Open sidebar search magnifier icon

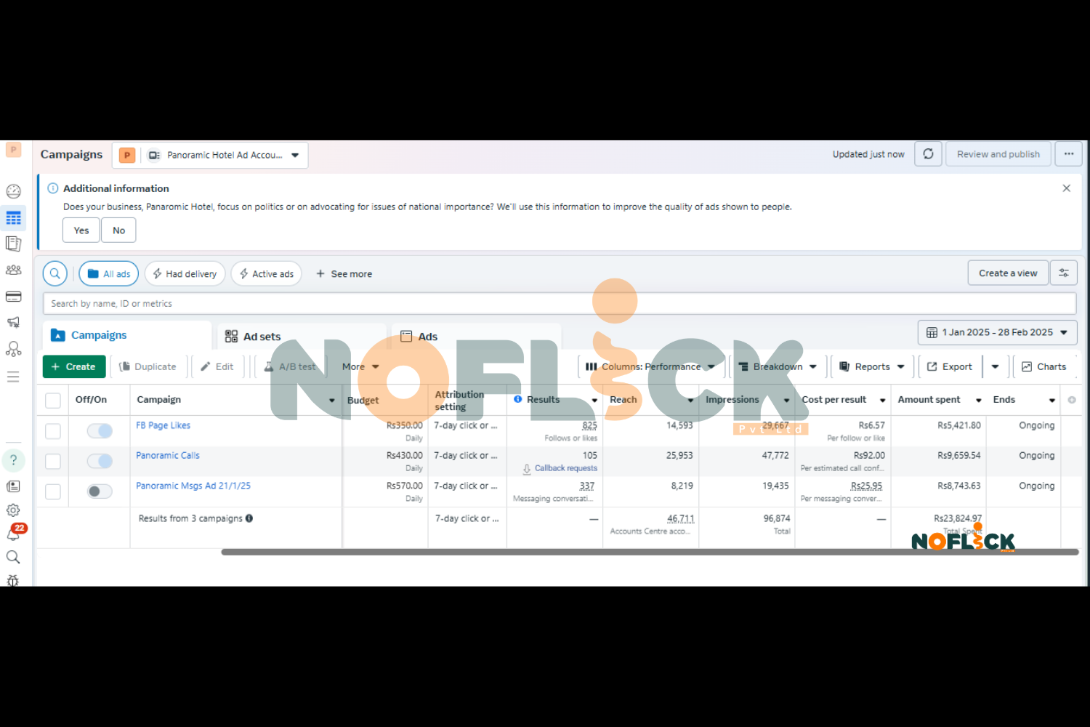pos(13,557)
